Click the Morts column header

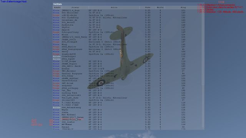coord(160,8)
